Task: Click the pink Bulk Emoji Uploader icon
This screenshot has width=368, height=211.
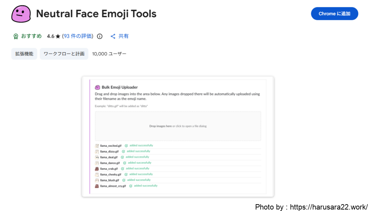Action: click(97, 87)
